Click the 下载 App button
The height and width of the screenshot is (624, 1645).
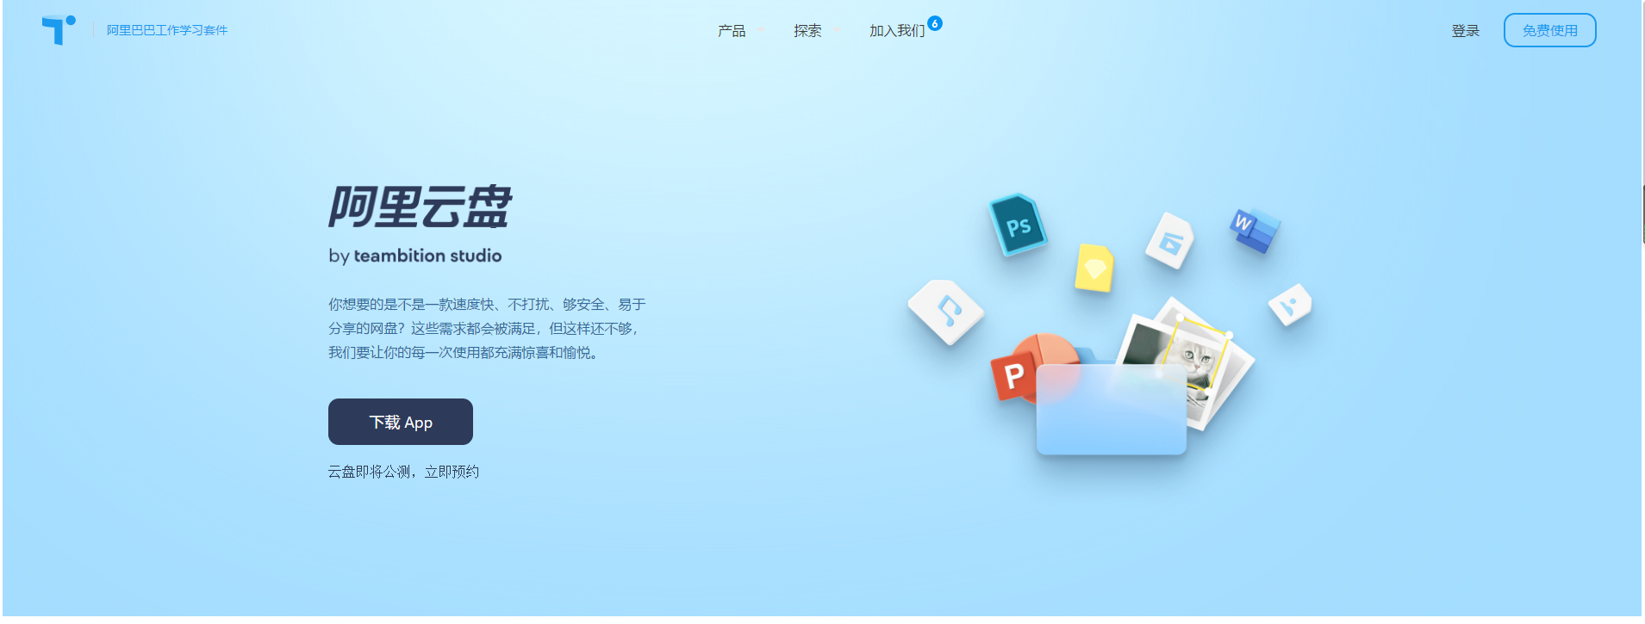[x=401, y=422]
